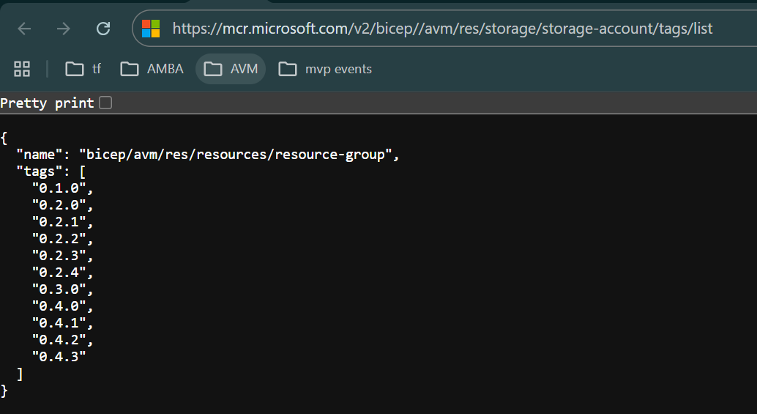Image resolution: width=757 pixels, height=414 pixels.
Task: Click the mcr.microsoft.com URL in address bar
Action: tap(442, 29)
